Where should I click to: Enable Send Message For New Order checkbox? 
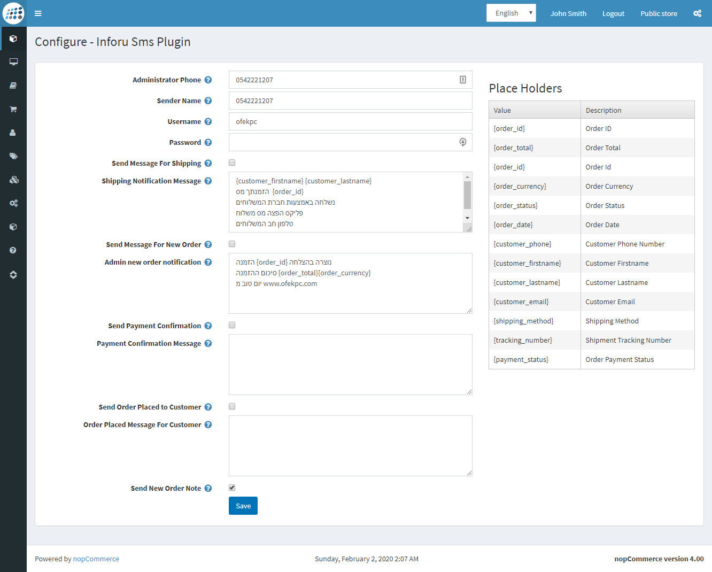click(x=232, y=244)
